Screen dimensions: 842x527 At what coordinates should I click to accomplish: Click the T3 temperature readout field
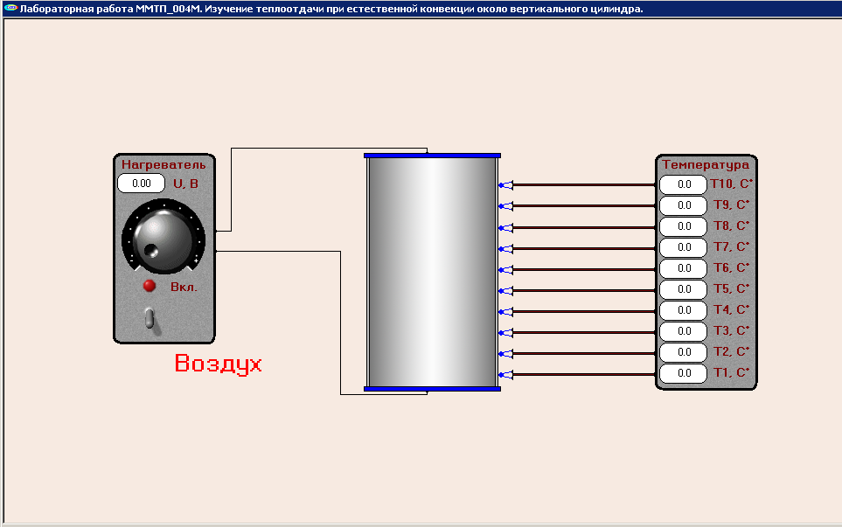click(683, 331)
